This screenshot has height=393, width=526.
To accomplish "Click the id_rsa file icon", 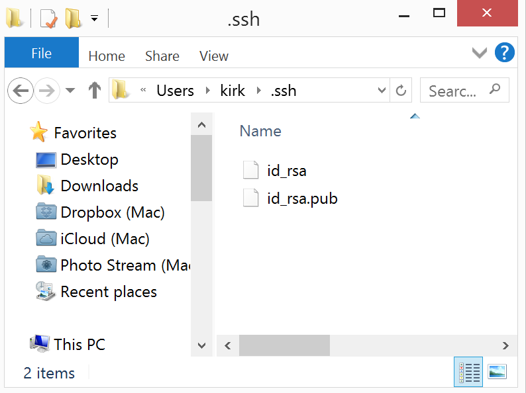I will pyautogui.click(x=250, y=170).
